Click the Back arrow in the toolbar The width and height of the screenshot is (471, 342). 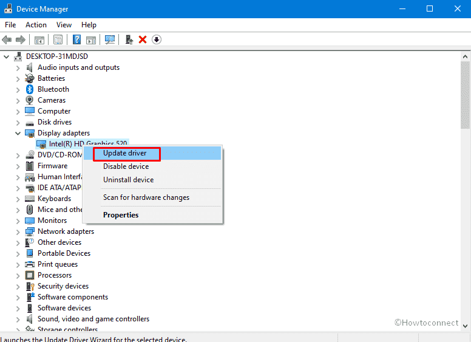(7, 39)
